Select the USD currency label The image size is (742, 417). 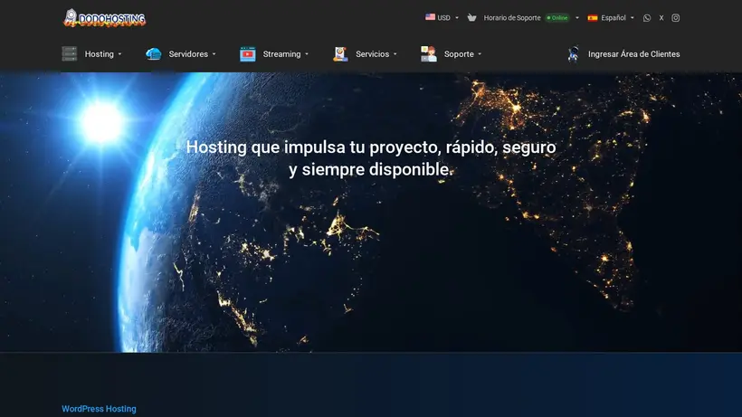444,18
